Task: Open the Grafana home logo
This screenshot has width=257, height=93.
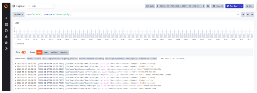Action: coord(6,6)
